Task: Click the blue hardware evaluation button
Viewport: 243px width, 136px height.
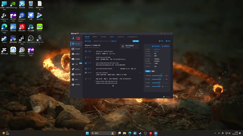Action: 136,41
